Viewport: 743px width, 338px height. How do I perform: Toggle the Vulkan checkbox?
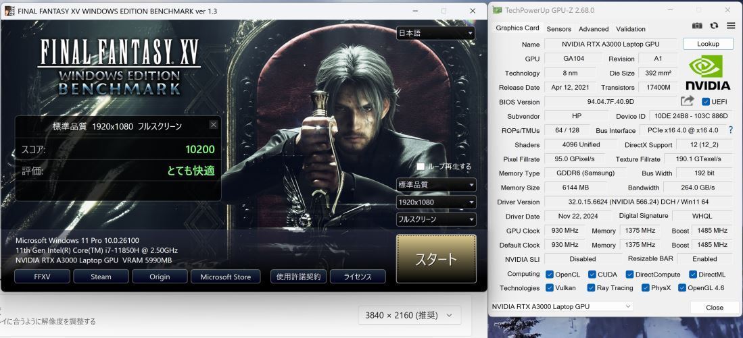point(550,287)
